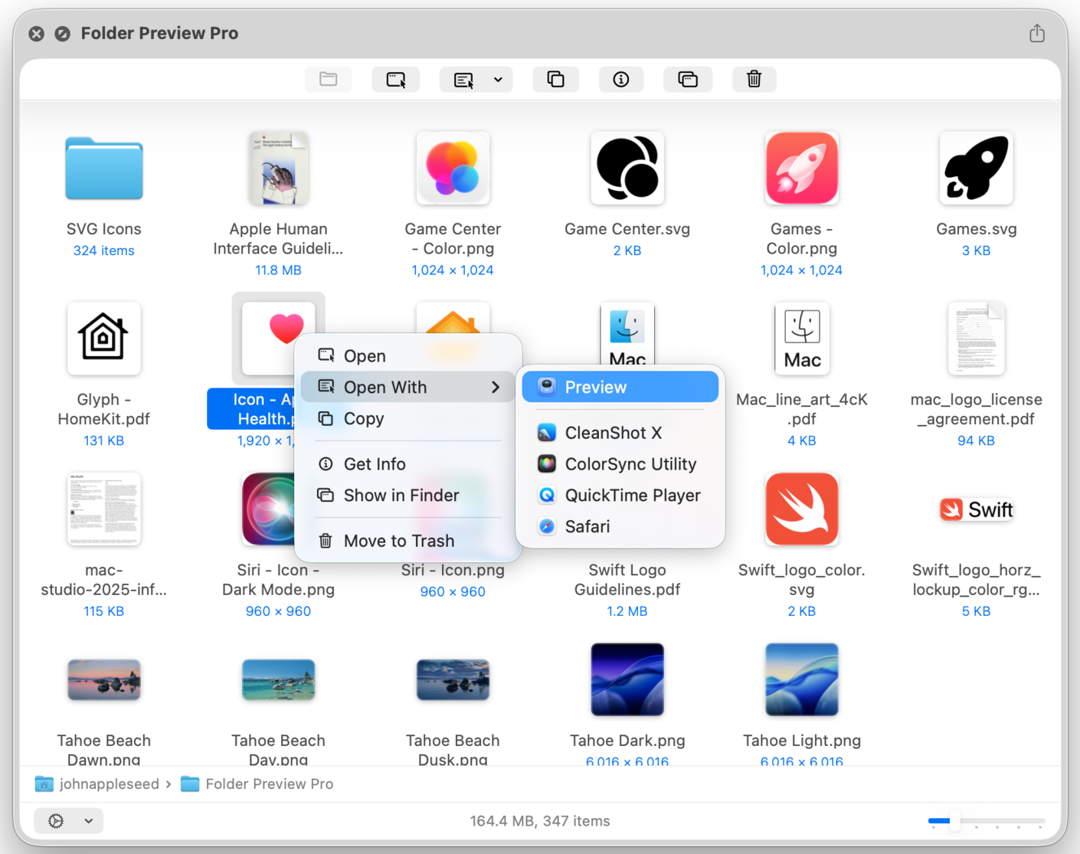Open with ColorSync Utility
The width and height of the screenshot is (1080, 854).
click(x=620, y=464)
